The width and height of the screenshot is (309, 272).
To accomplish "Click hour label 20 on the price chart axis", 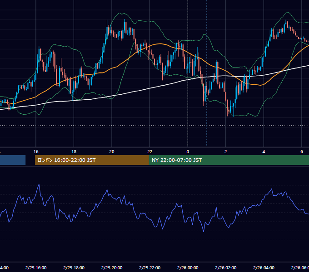I will point(112,152).
